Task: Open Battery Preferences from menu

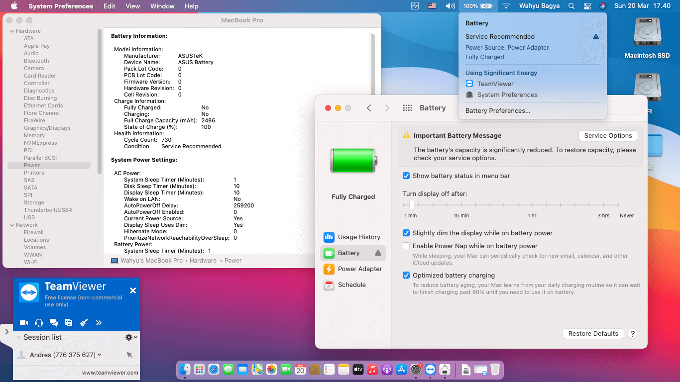Action: click(498, 111)
